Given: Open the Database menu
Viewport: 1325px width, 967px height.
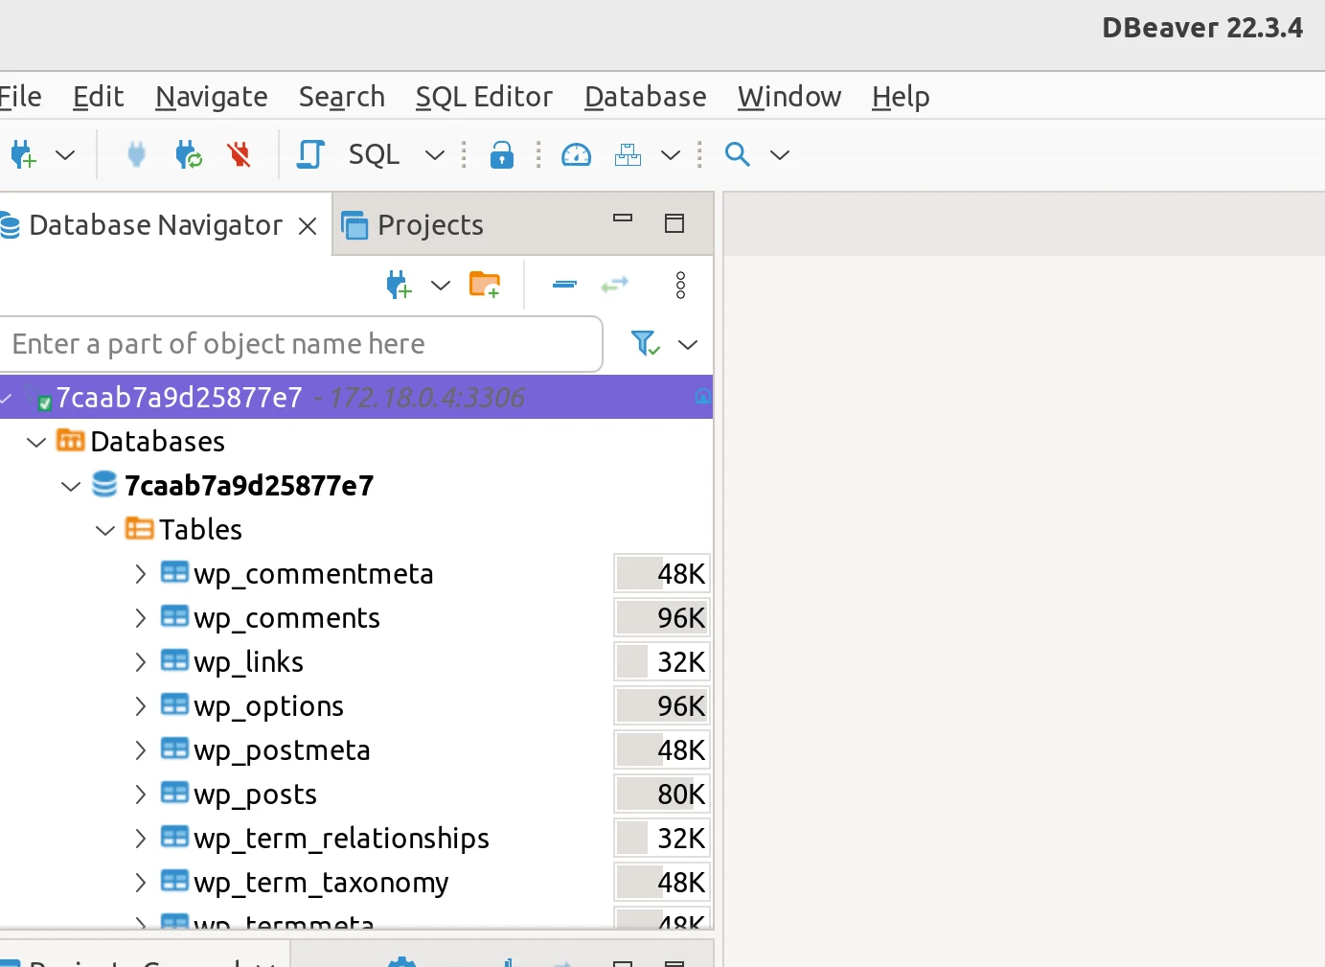Looking at the screenshot, I should [x=645, y=96].
